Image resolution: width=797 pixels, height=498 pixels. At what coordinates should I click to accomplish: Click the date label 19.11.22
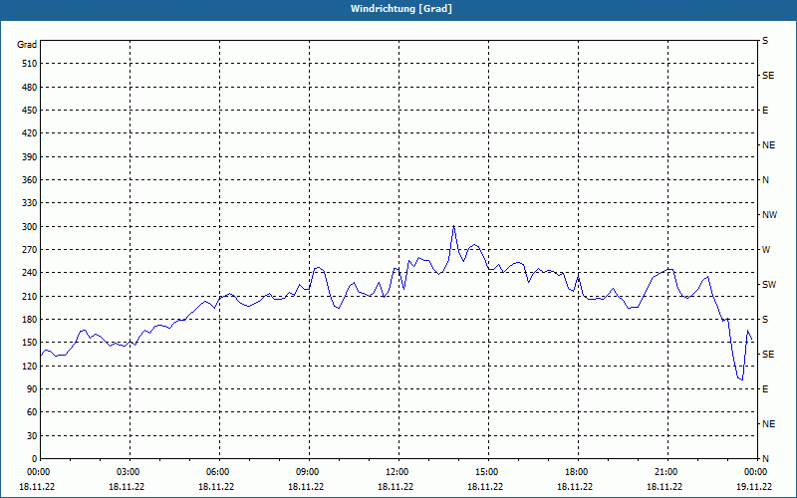(x=754, y=487)
